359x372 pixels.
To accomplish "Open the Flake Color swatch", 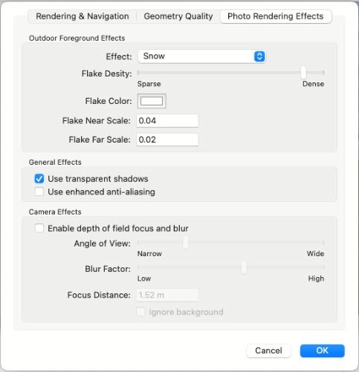I will click(x=152, y=101).
